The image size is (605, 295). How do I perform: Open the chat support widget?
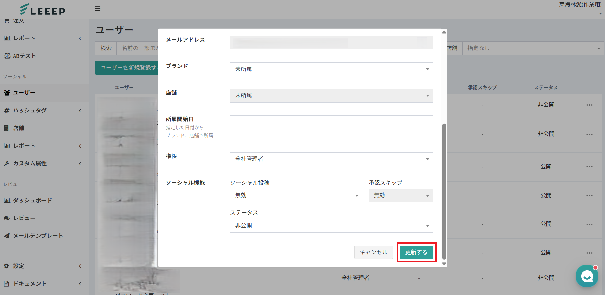(587, 276)
